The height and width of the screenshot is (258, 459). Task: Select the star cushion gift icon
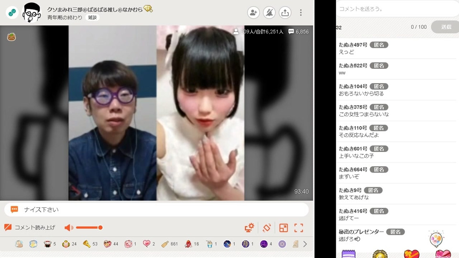click(x=33, y=244)
